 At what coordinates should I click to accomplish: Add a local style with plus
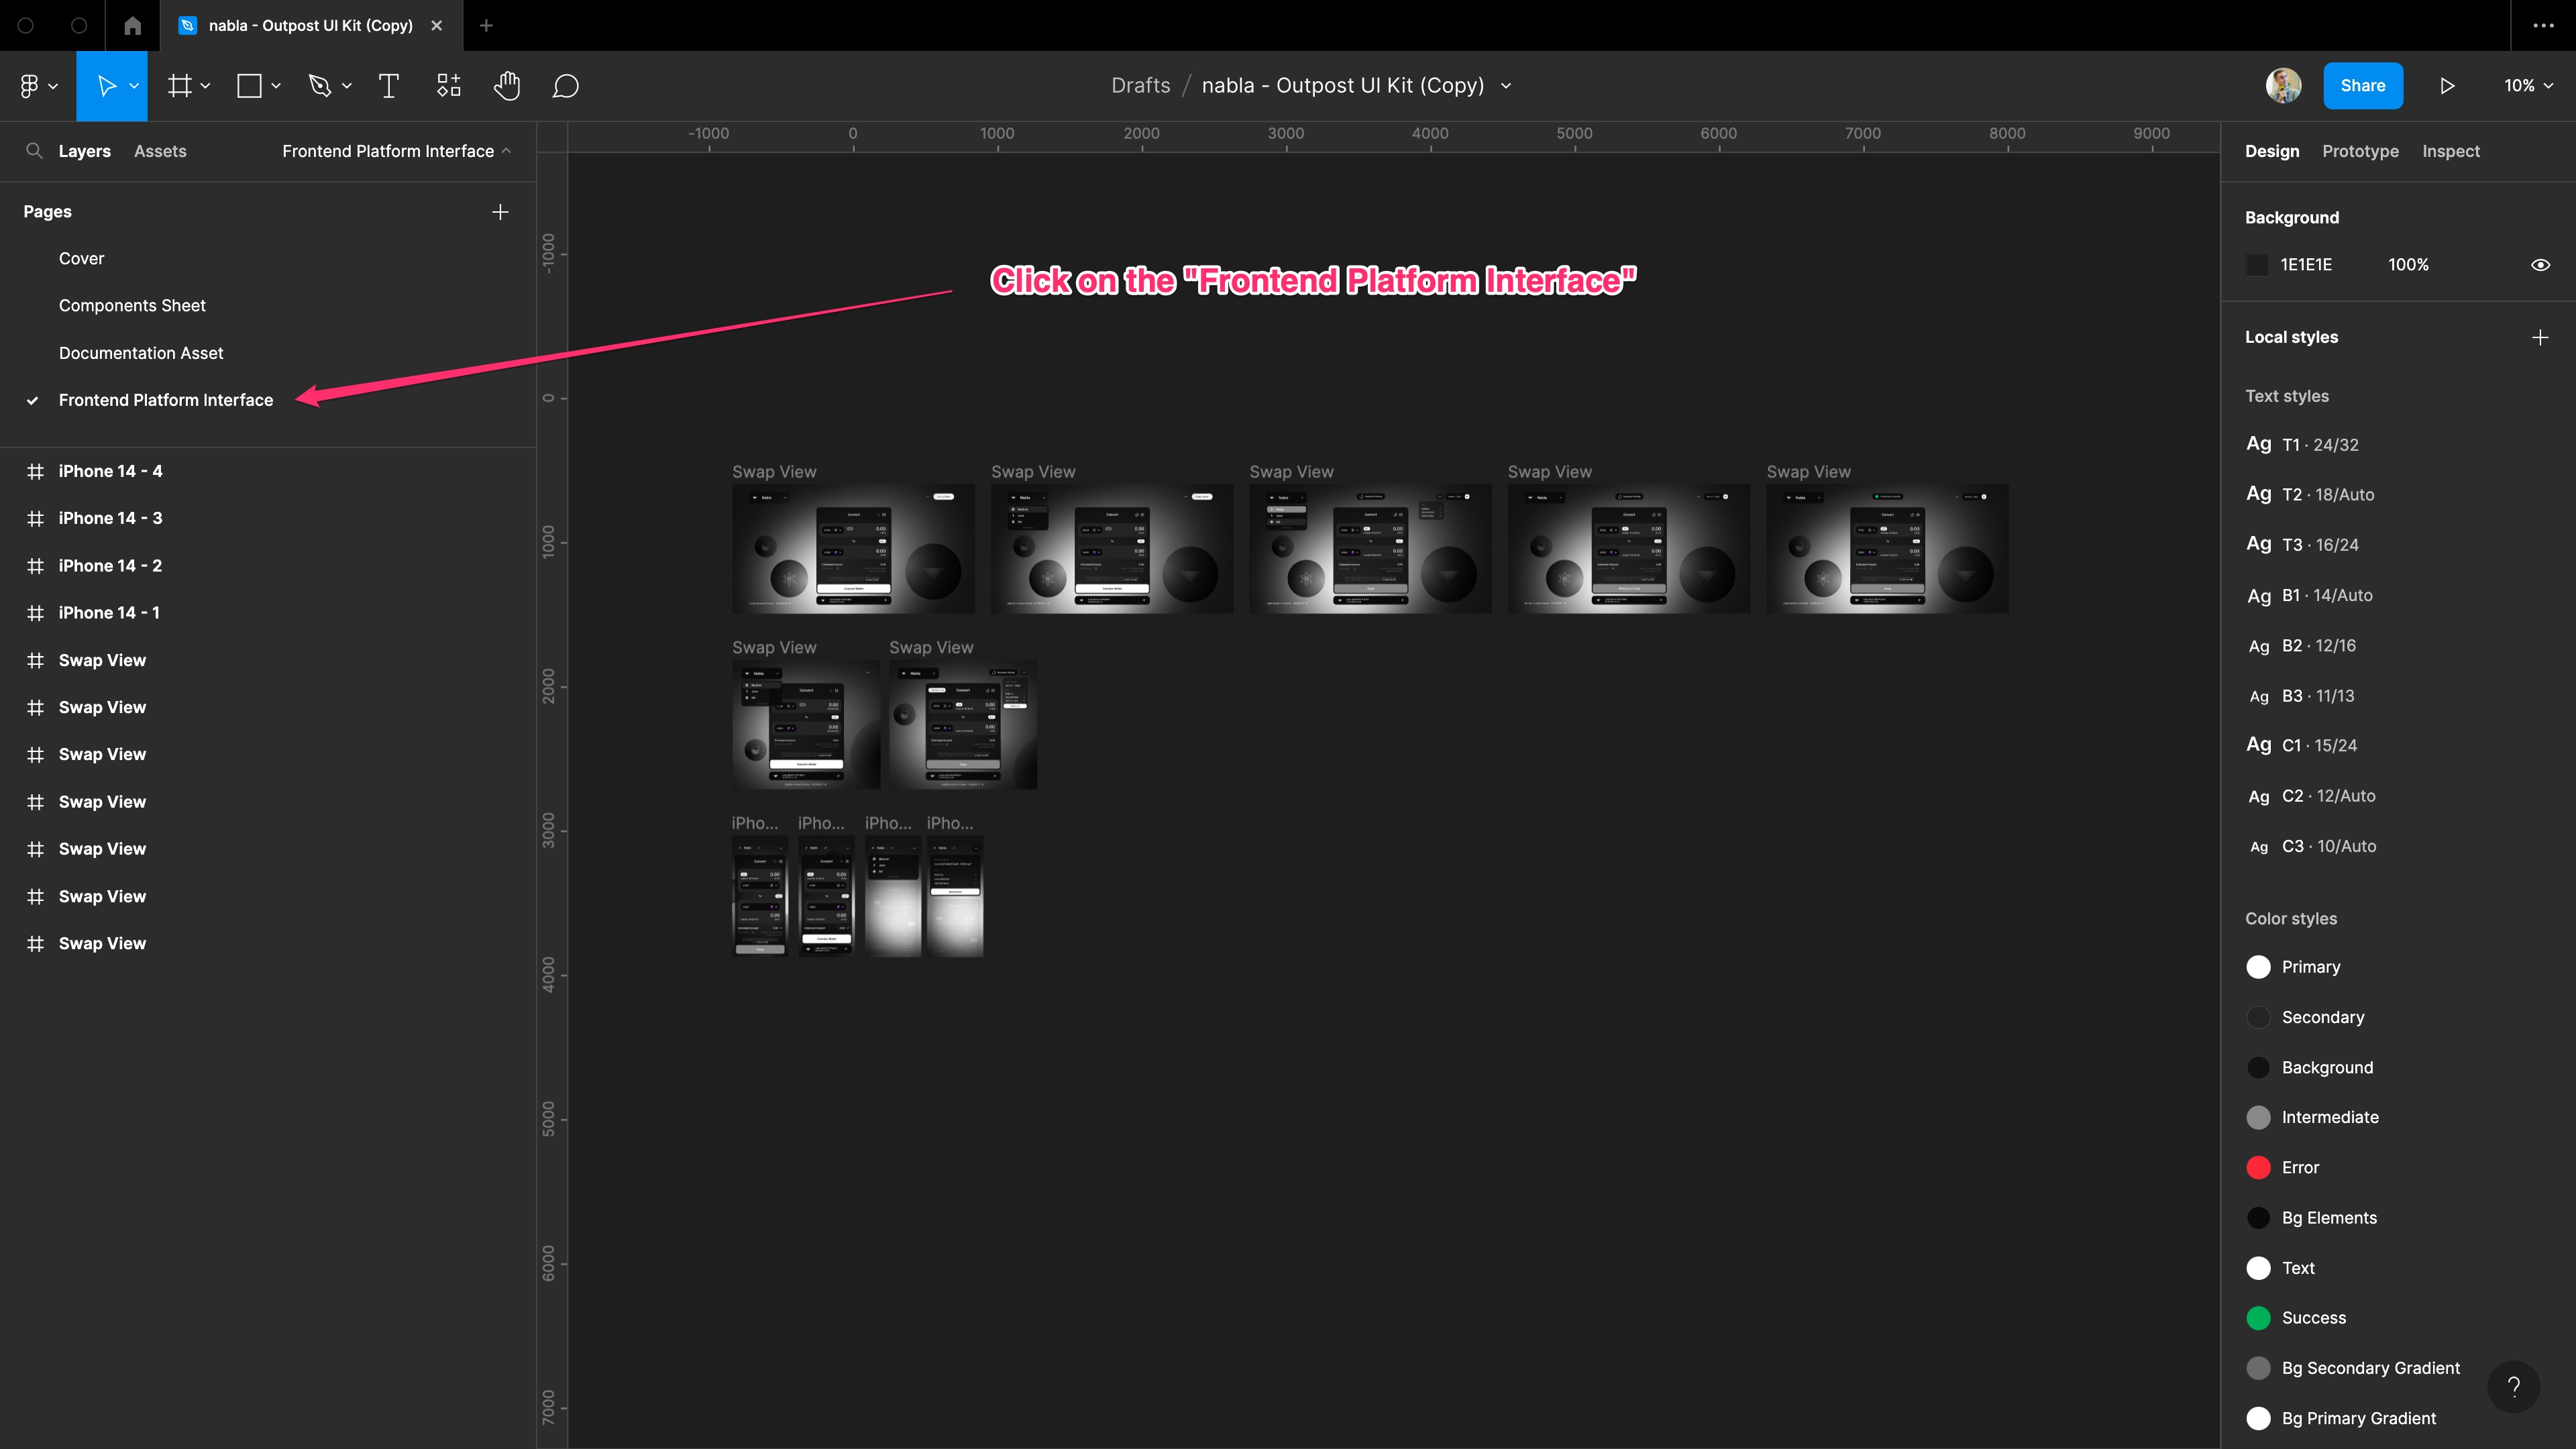coord(2540,337)
